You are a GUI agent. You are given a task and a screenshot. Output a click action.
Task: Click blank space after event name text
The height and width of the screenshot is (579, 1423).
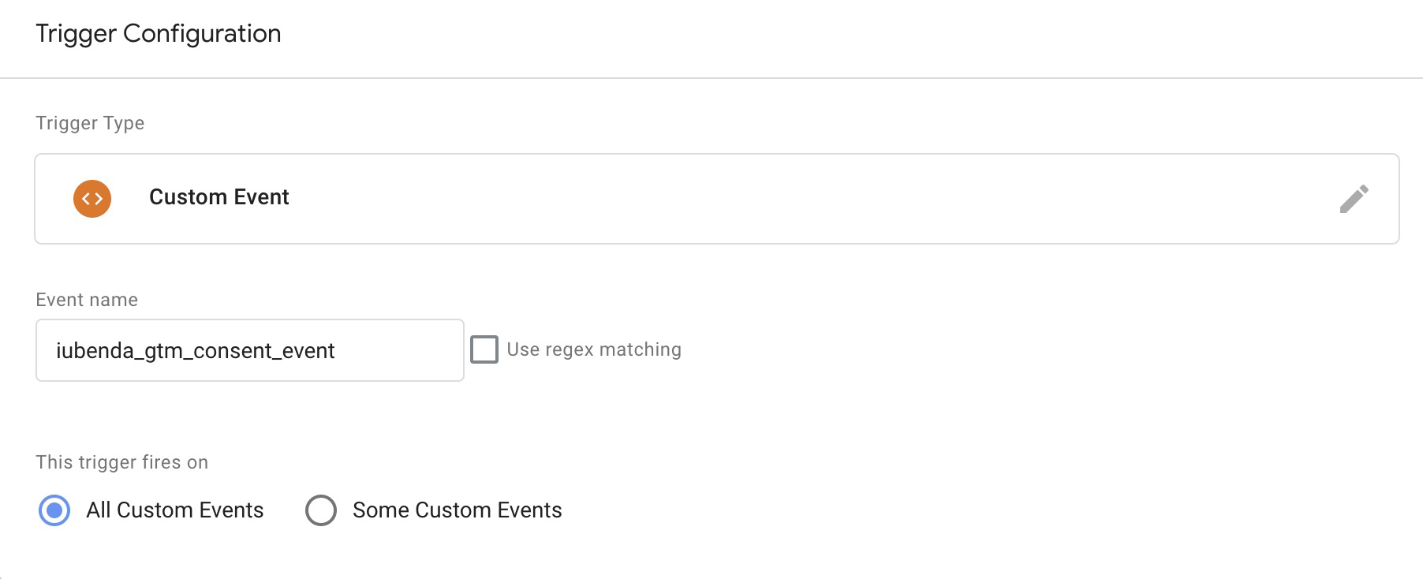[402, 350]
